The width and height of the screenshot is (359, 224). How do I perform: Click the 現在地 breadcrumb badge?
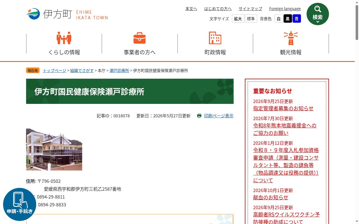(x=33, y=71)
